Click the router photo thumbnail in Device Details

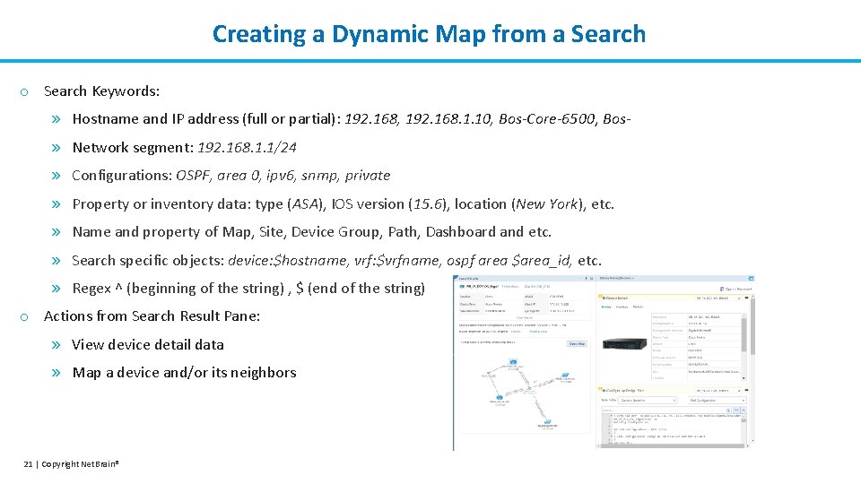[624, 344]
